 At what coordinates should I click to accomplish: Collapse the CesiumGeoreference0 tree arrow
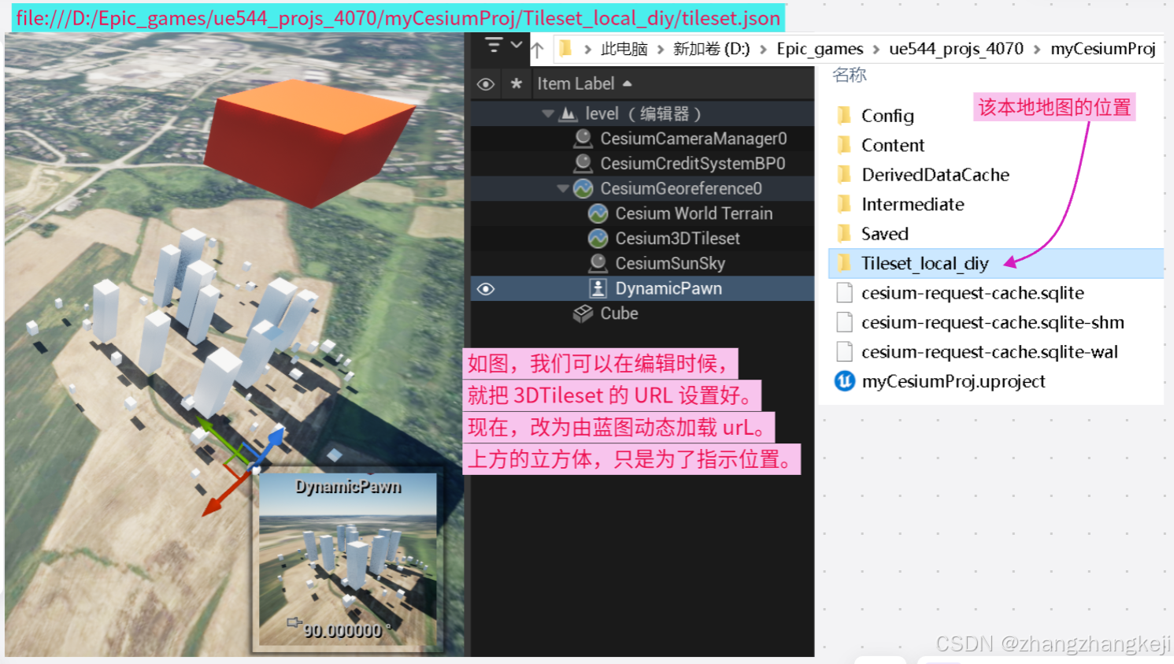click(x=562, y=188)
